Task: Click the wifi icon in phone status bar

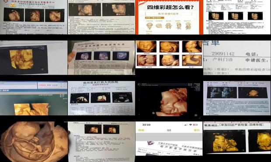Action: click(191, 125)
